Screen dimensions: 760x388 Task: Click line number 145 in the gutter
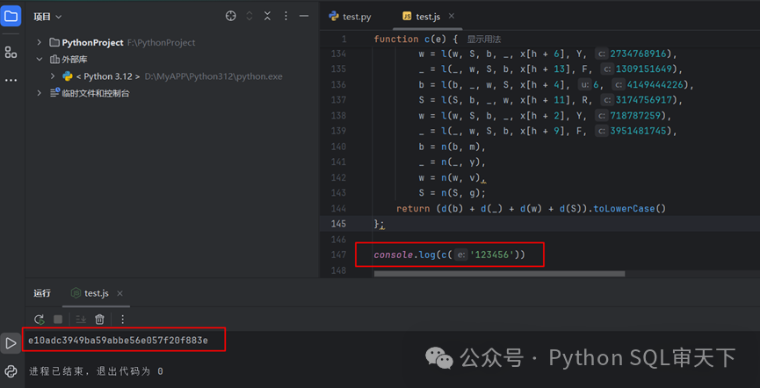(337, 224)
